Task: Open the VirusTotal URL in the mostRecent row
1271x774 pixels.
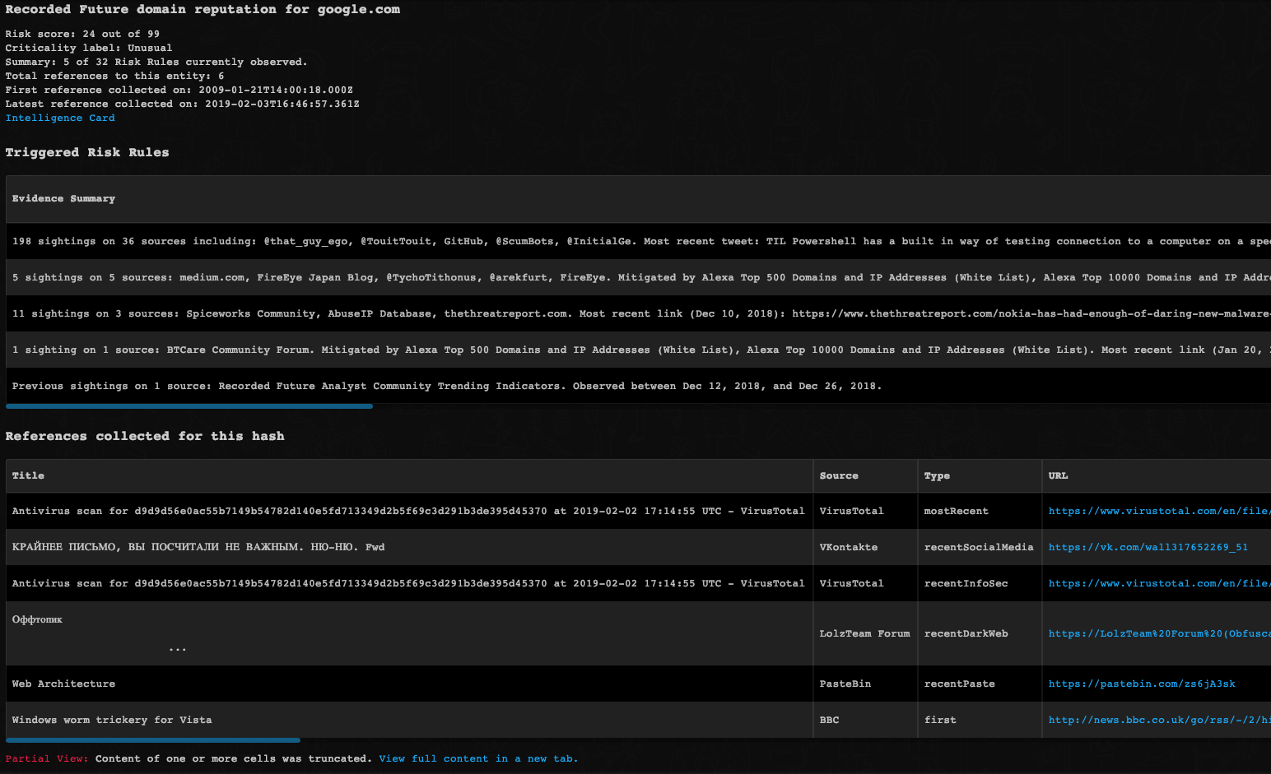Action: [1157, 512]
